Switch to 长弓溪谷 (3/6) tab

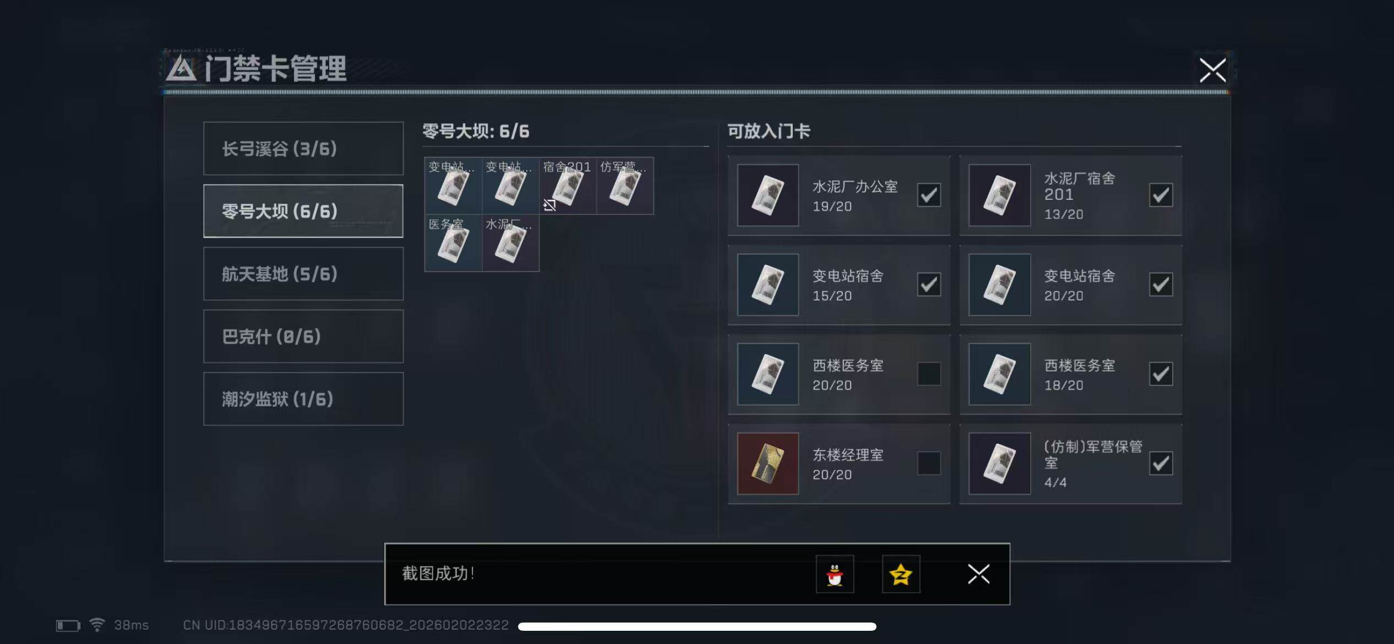point(303,149)
